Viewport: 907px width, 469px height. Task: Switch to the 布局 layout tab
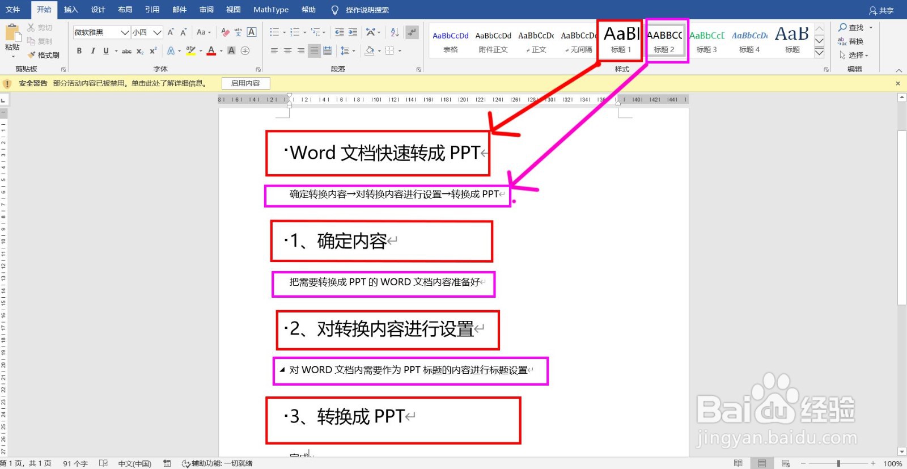pyautogui.click(x=125, y=10)
